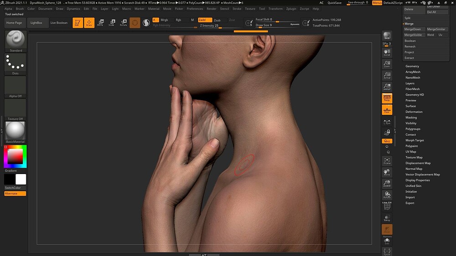Toggle Transp transparency mode
The width and height of the screenshot is (456, 256).
click(x=387, y=218)
